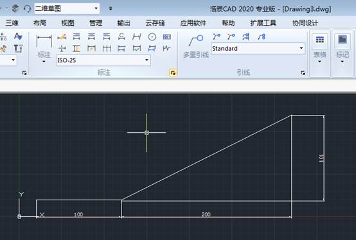Image resolution: width=356 pixels, height=240 pixels.
Task: Expand the arrow under the 标注 button
Action: pyautogui.click(x=44, y=62)
